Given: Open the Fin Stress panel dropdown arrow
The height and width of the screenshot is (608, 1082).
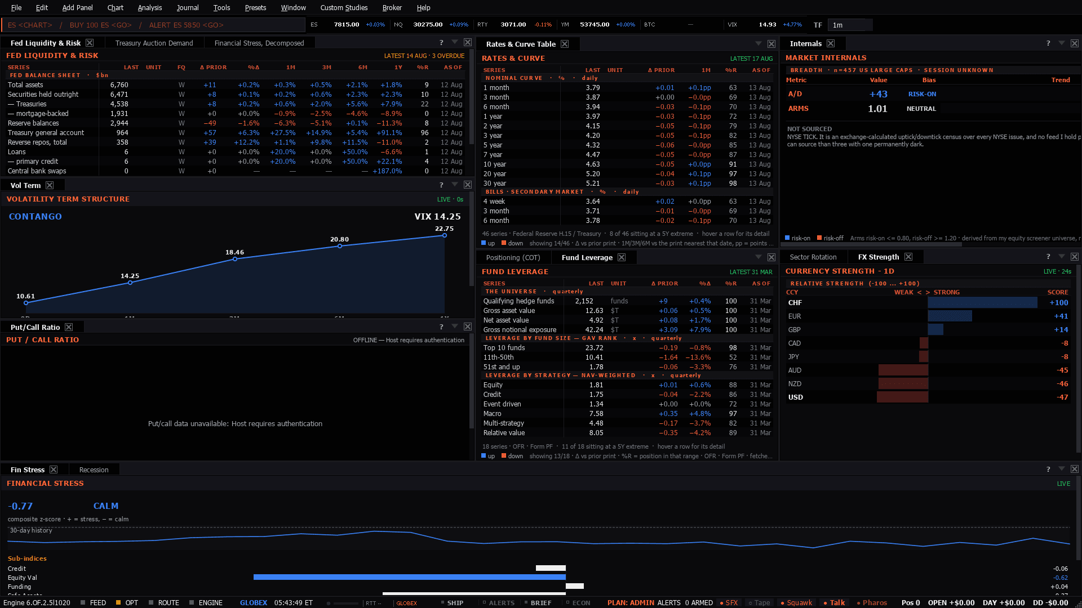Looking at the screenshot, I should [x=1062, y=469].
